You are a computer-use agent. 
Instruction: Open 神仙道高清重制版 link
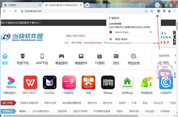pyautogui.click(x=71, y=103)
